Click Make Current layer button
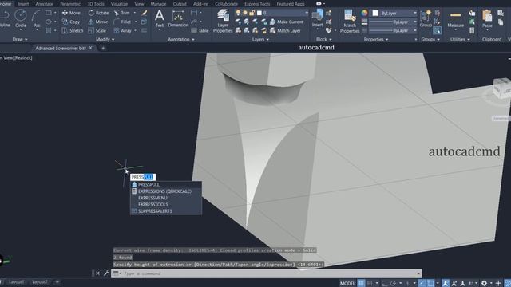The height and width of the screenshot is (287, 511). tap(287, 22)
